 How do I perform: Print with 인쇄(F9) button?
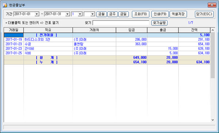coord(160,14)
